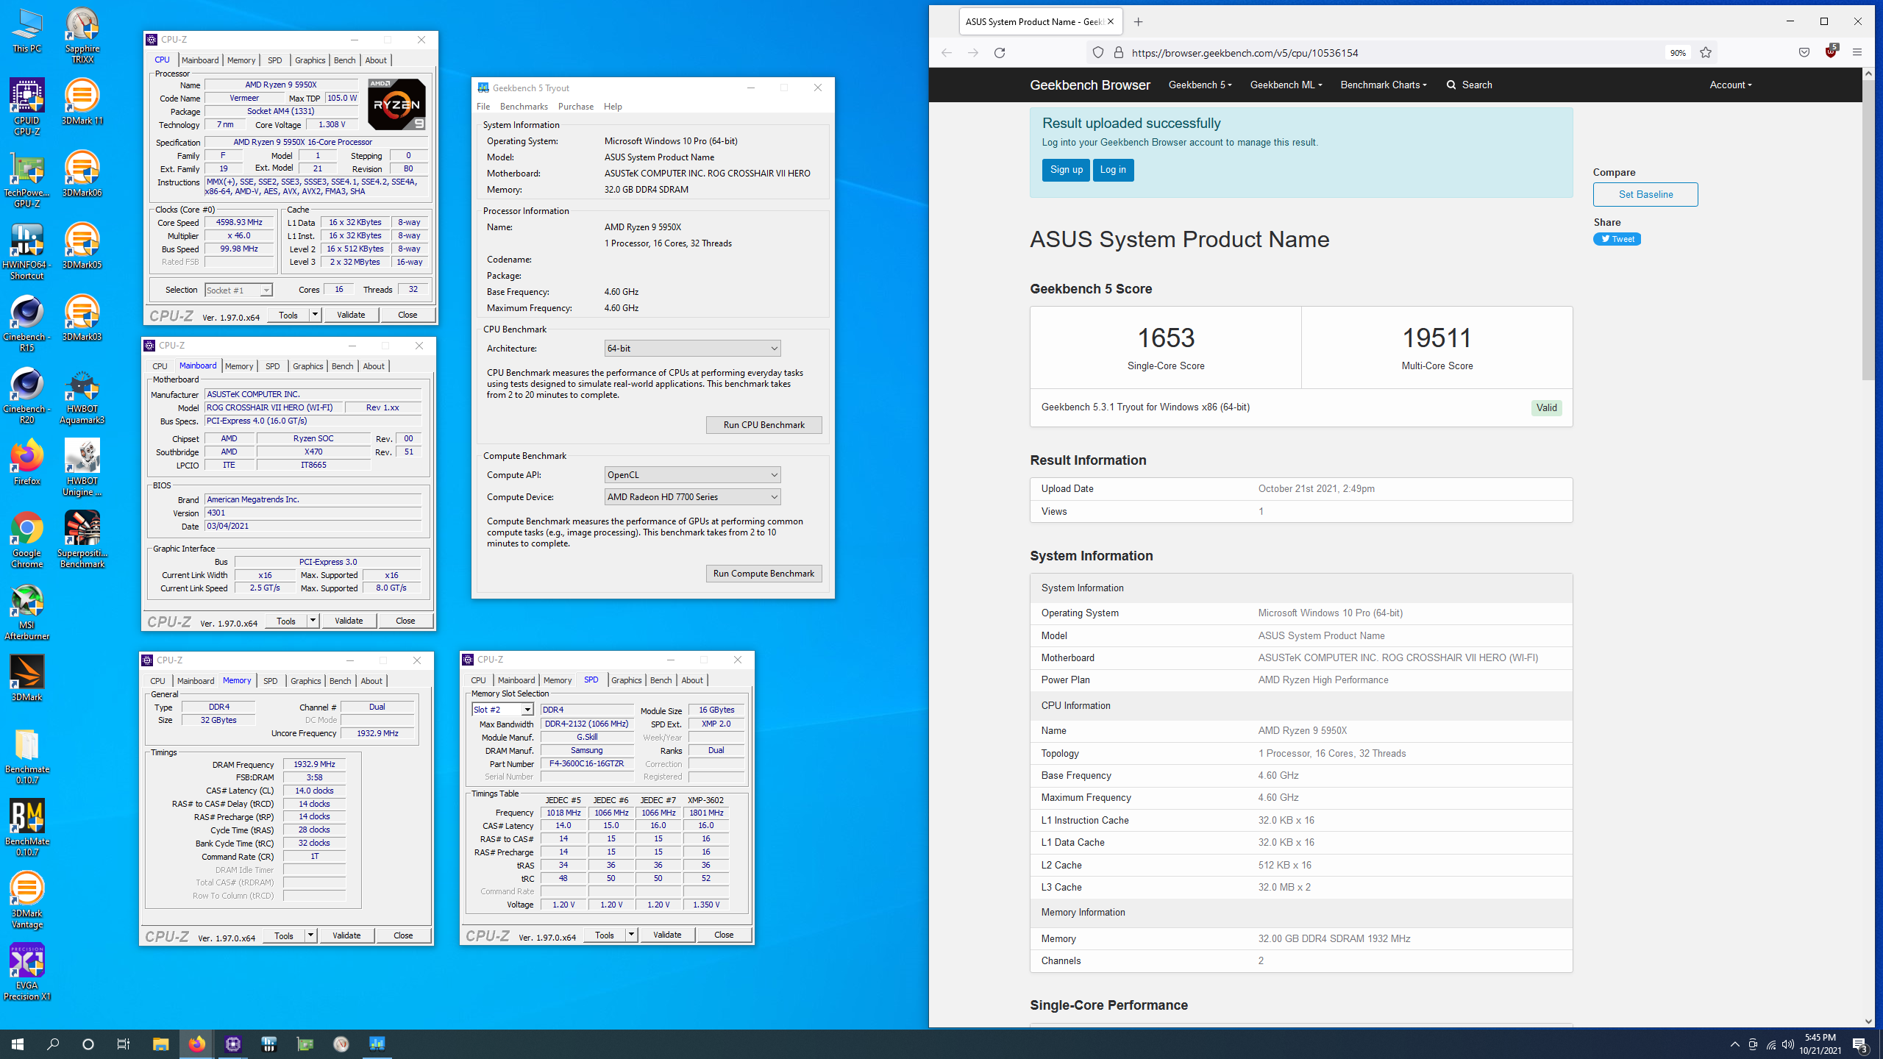Open 3DMark desktop shortcut
Screen dimensions: 1883x1059
(x=26, y=679)
